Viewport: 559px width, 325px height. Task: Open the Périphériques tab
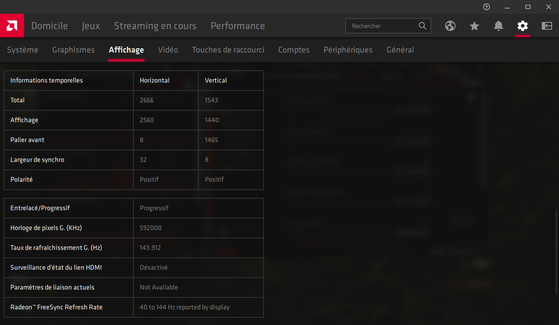348,50
